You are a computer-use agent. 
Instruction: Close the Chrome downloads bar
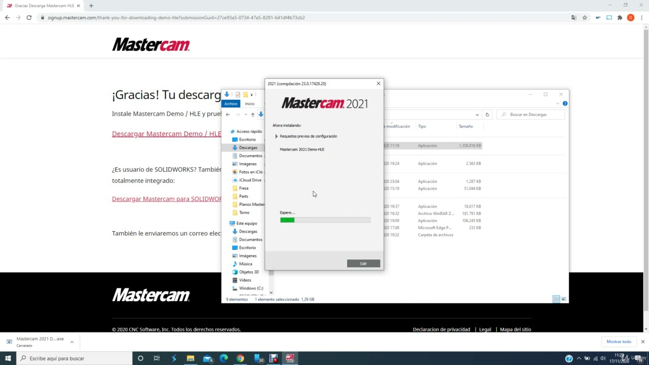642,341
